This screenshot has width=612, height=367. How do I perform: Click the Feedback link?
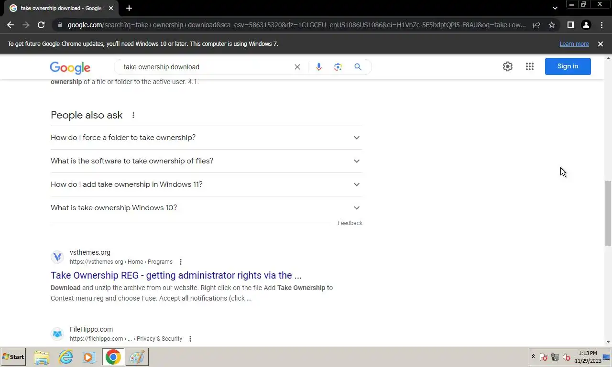350,223
